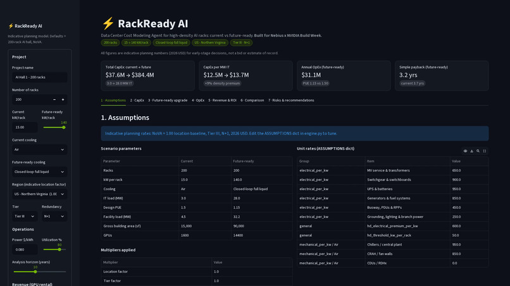Switch to the 5 · Revenue & ROI tab

223,100
